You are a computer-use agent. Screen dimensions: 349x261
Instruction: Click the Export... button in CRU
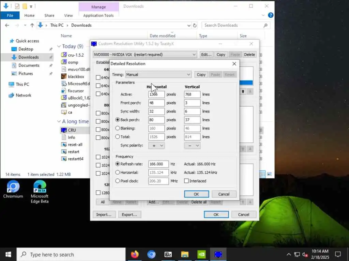(129, 214)
